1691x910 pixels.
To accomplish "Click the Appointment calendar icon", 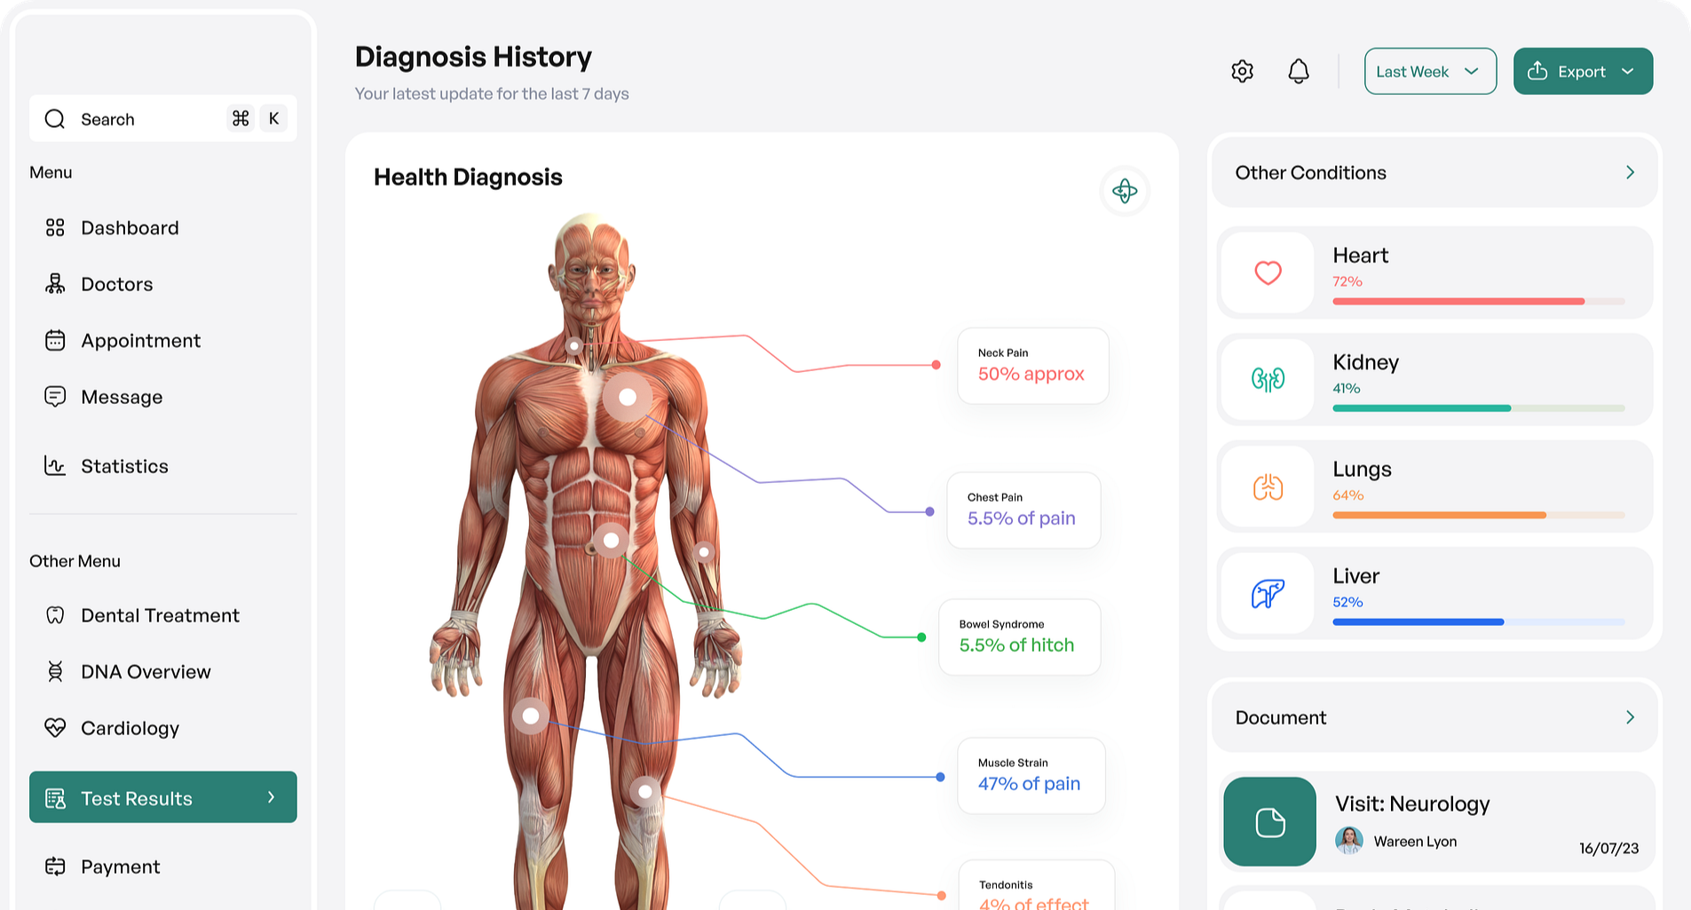I will pos(55,340).
